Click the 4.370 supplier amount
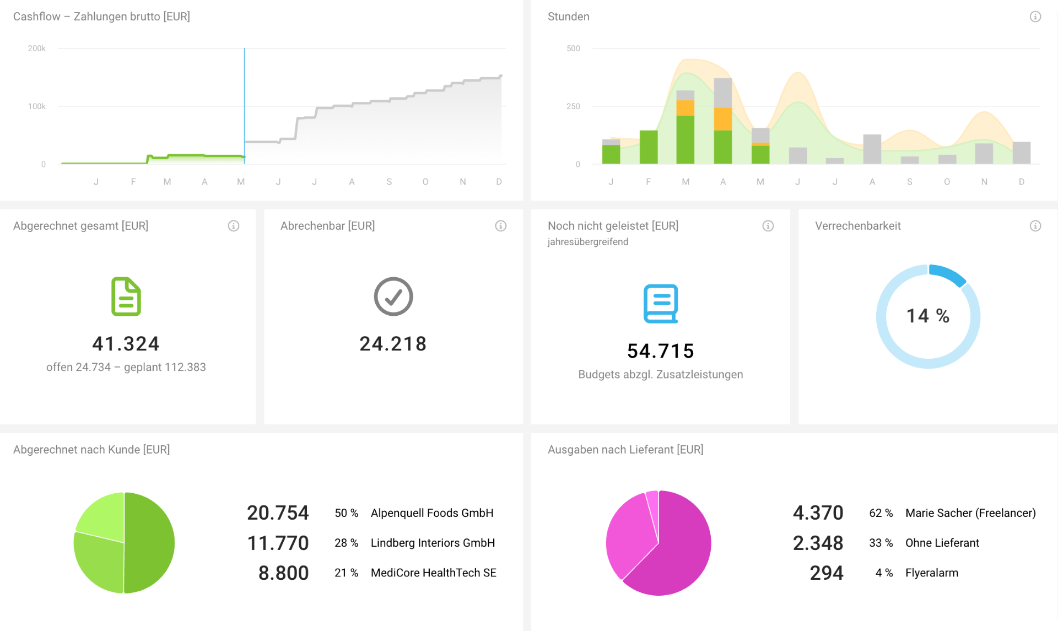 pos(818,513)
